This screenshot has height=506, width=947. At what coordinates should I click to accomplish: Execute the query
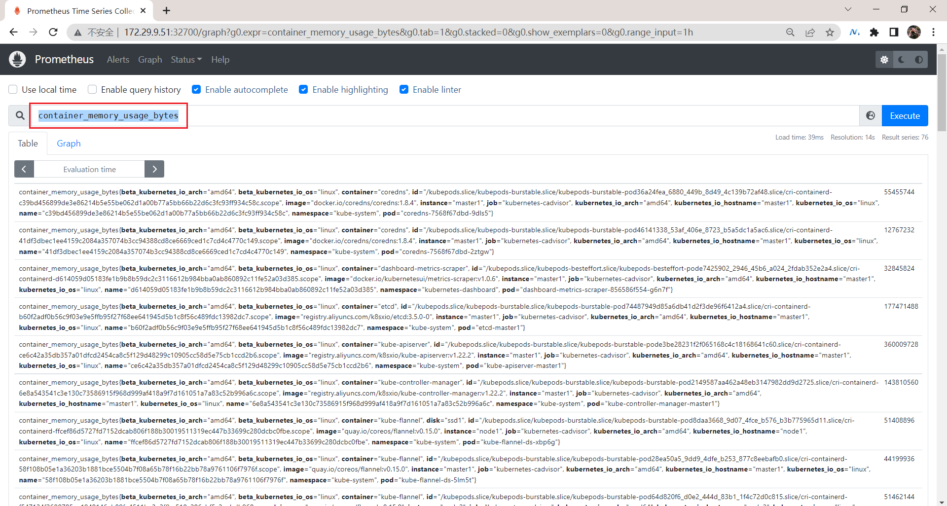coord(905,115)
